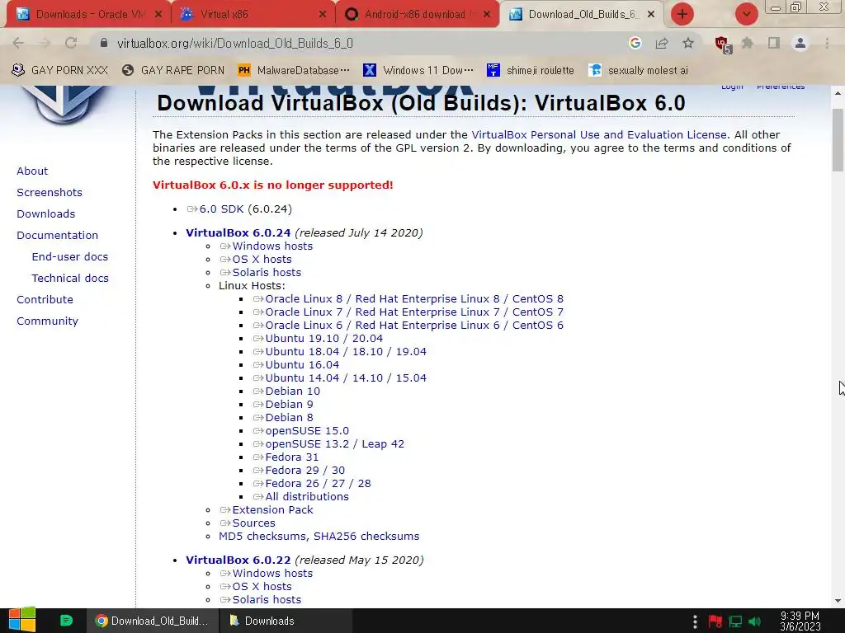This screenshot has height=633, width=845.
Task: Open the Documentation sidebar link
Action: coord(57,235)
